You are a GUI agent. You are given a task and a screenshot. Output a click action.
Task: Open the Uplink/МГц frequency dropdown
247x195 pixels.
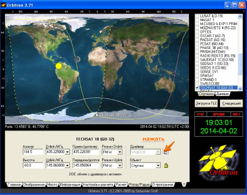pos(68,165)
